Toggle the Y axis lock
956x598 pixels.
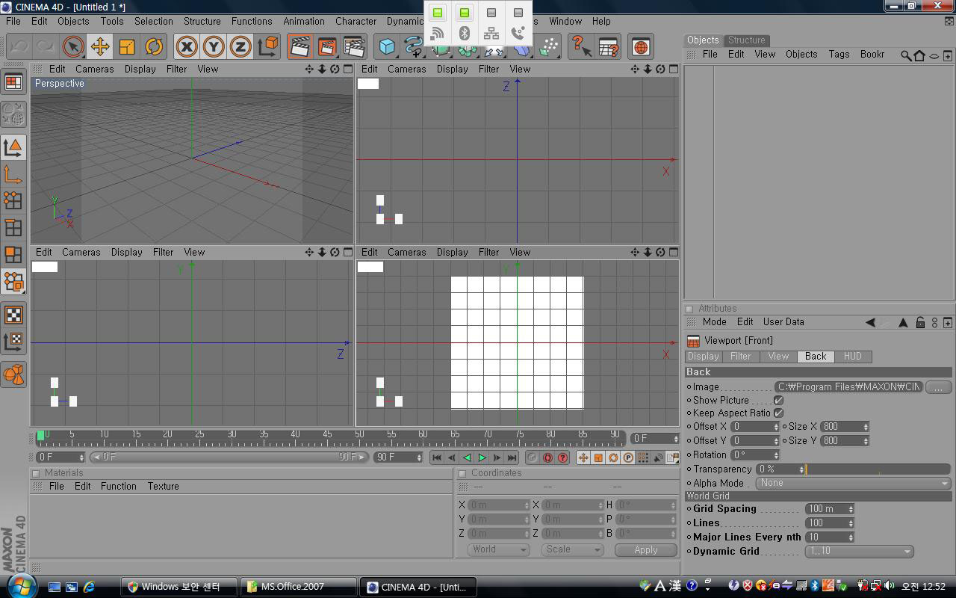(214, 46)
